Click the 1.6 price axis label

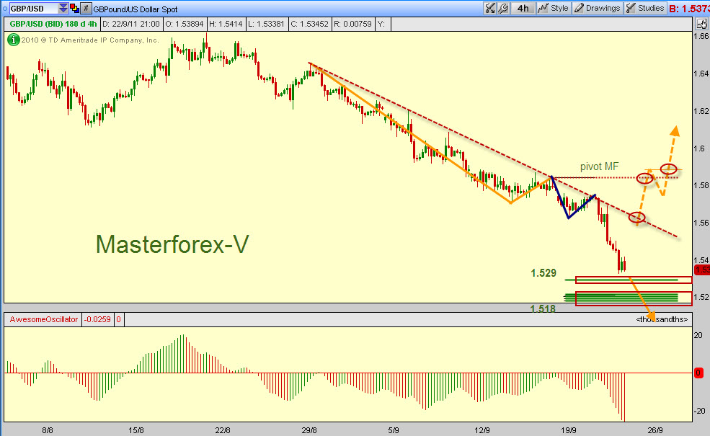click(x=699, y=148)
